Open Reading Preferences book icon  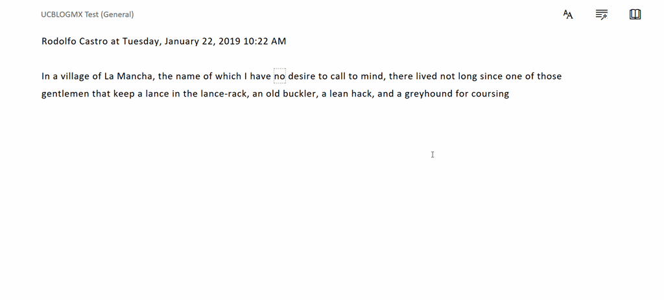(x=635, y=14)
